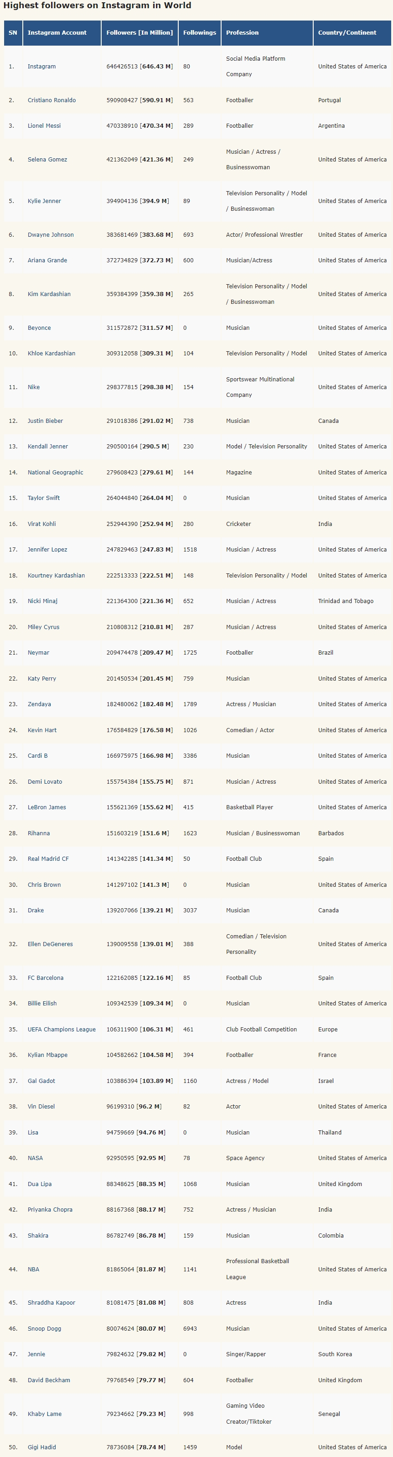Viewport: 393px width, 1457px height.
Task: Open the Kevin Hart link
Action: pyautogui.click(x=42, y=730)
